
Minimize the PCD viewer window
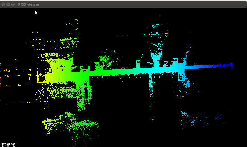[8, 4]
